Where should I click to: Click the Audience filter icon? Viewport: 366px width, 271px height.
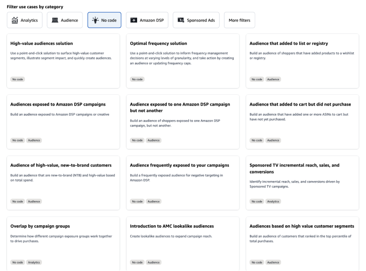click(55, 20)
